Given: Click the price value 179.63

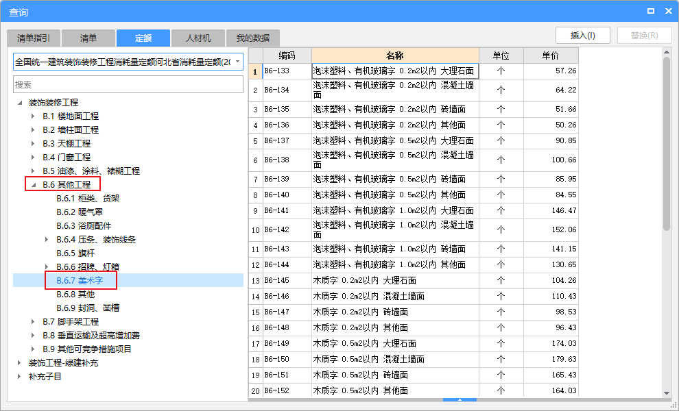Looking at the screenshot, I should pos(564,359).
